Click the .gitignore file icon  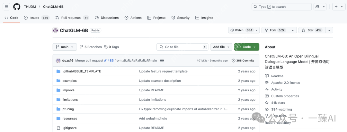click(x=58, y=128)
